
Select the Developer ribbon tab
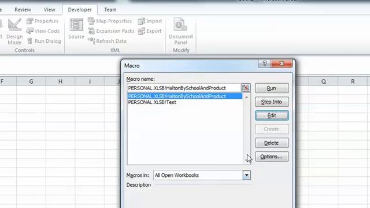[80, 10]
